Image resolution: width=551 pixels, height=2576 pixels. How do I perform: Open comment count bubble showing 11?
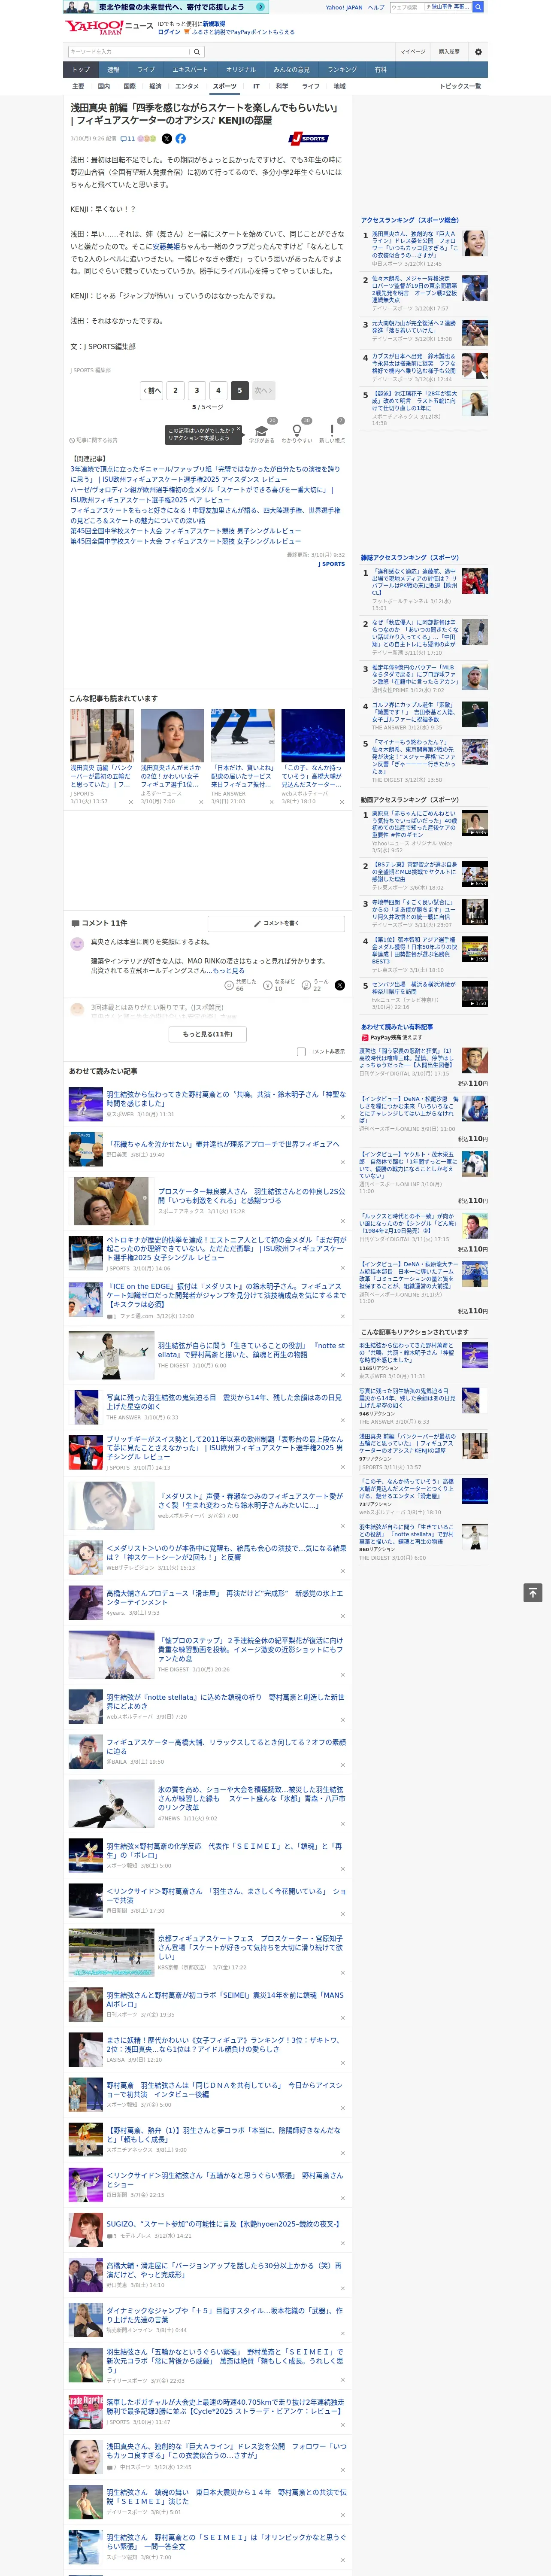128,139
